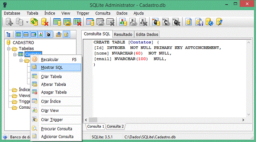This screenshot has height=142, width=256.
Task: Click the create new database toolbar icon
Action: [x=9, y=22]
